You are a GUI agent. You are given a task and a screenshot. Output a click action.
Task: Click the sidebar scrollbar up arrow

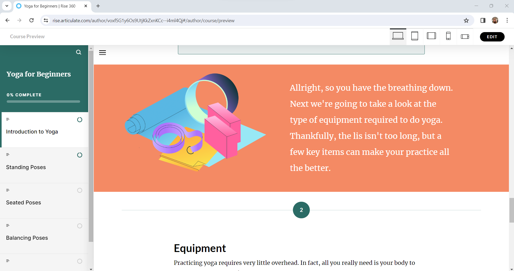pyautogui.click(x=91, y=48)
